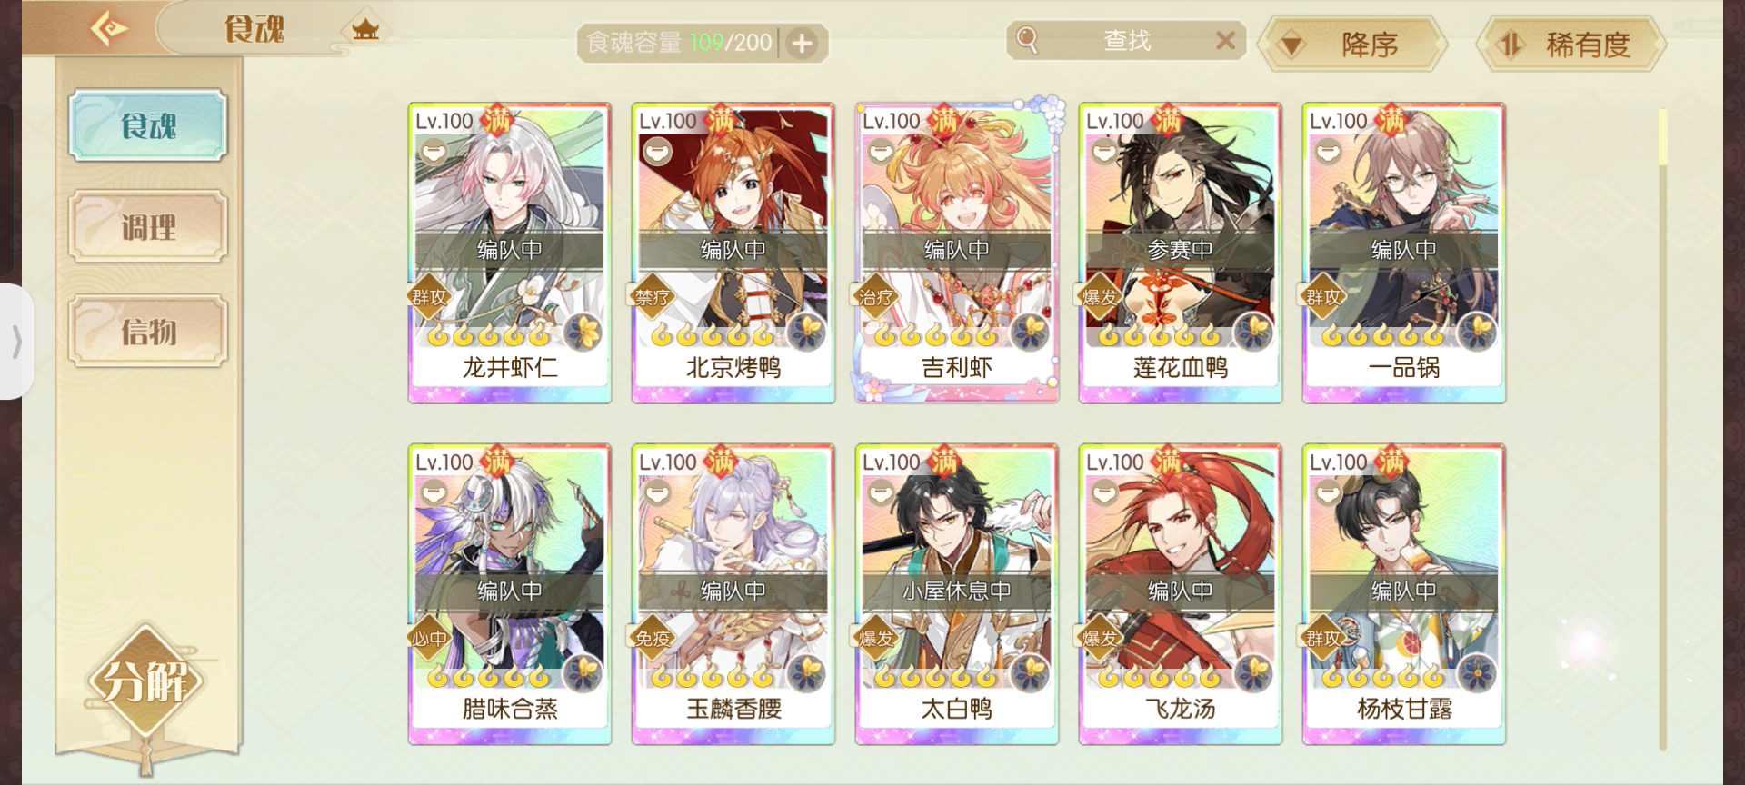Tap the 治疗 type badge on 吉利虾
1745x785 pixels.
click(x=877, y=296)
